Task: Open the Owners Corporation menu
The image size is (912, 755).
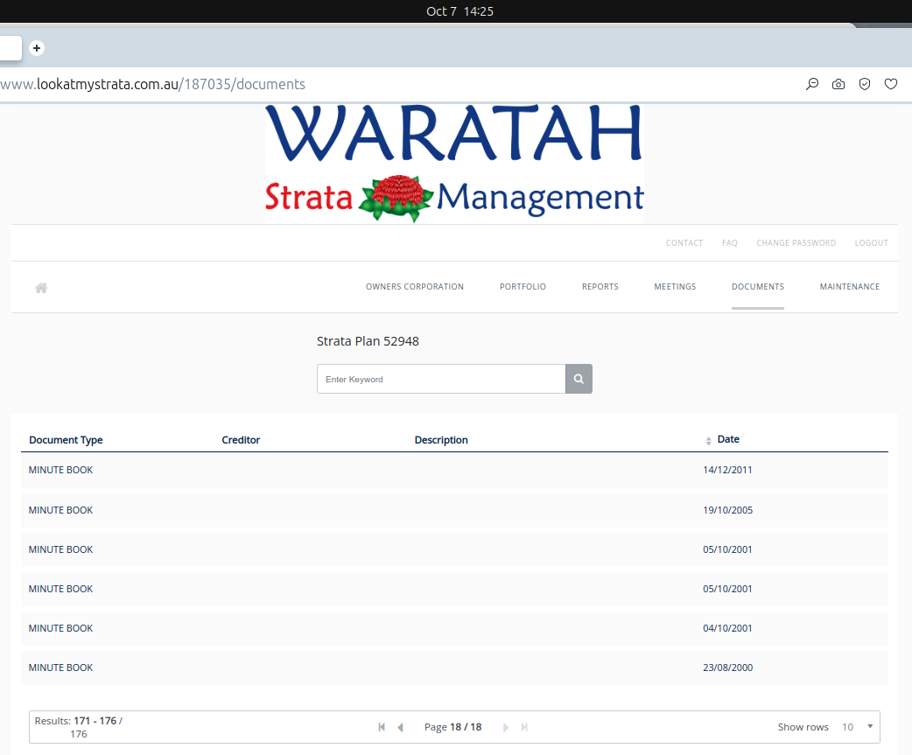Action: click(415, 287)
